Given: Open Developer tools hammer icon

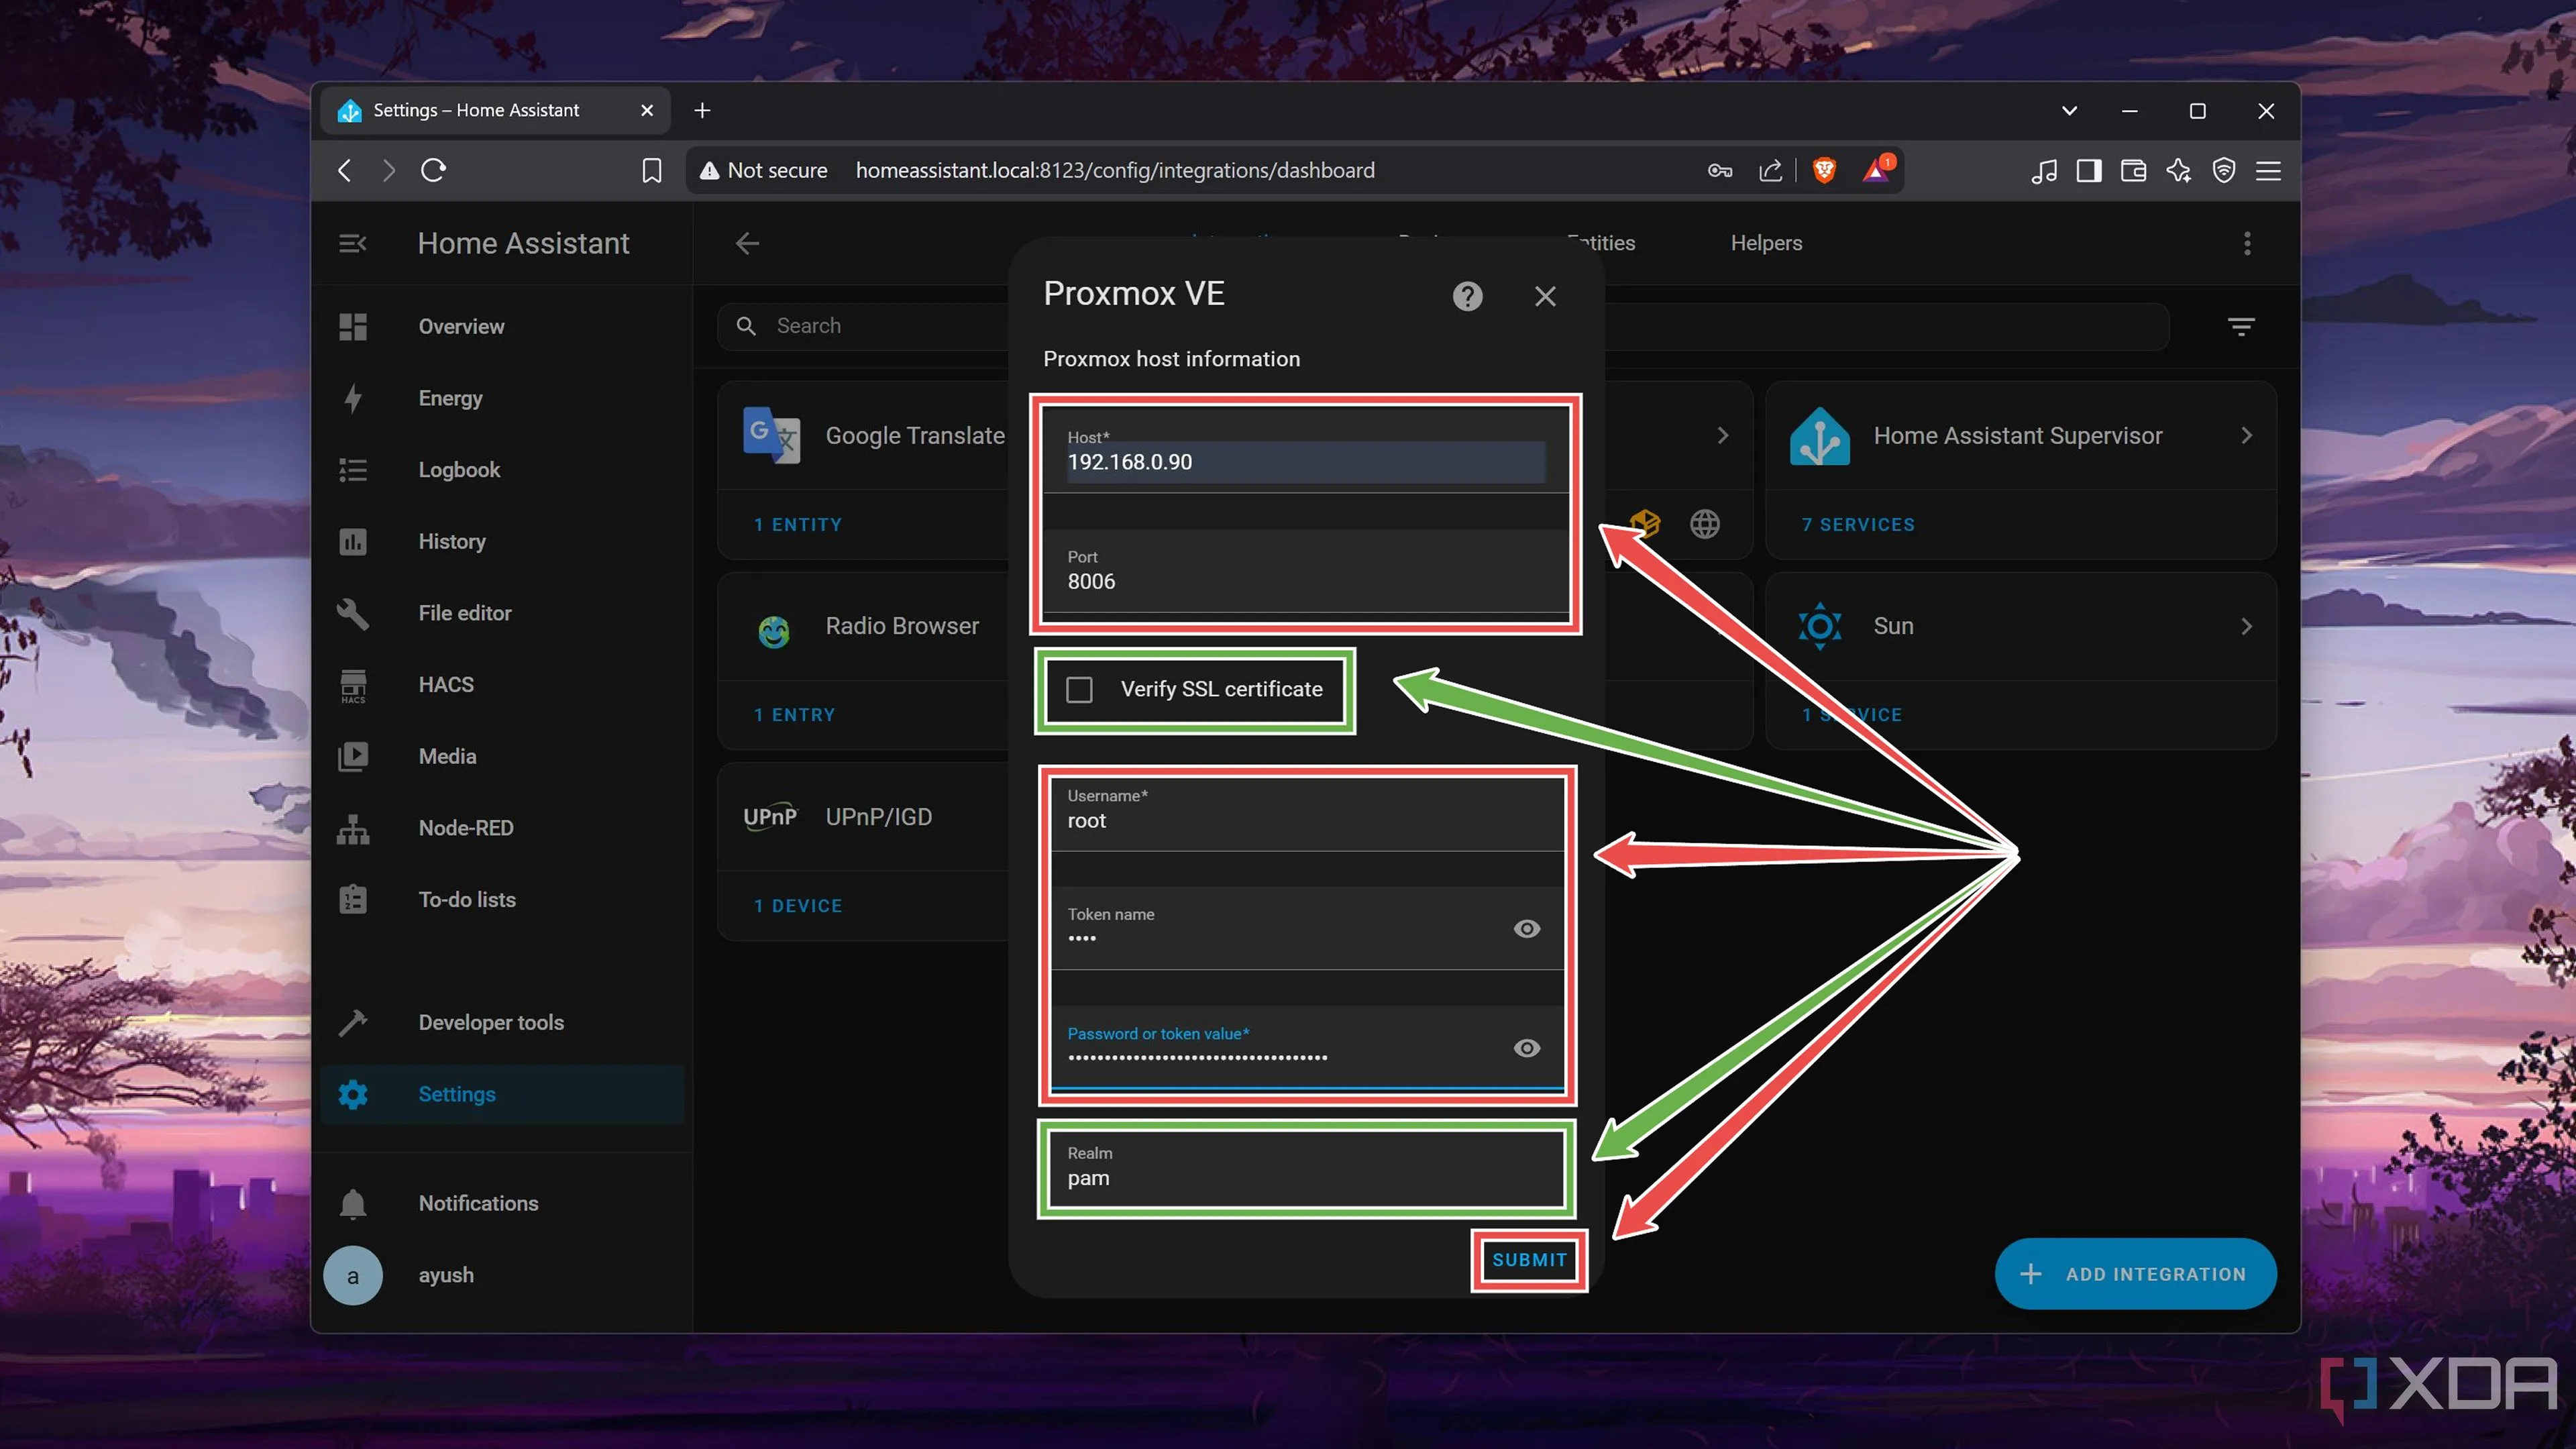Looking at the screenshot, I should pyautogui.click(x=352, y=1022).
